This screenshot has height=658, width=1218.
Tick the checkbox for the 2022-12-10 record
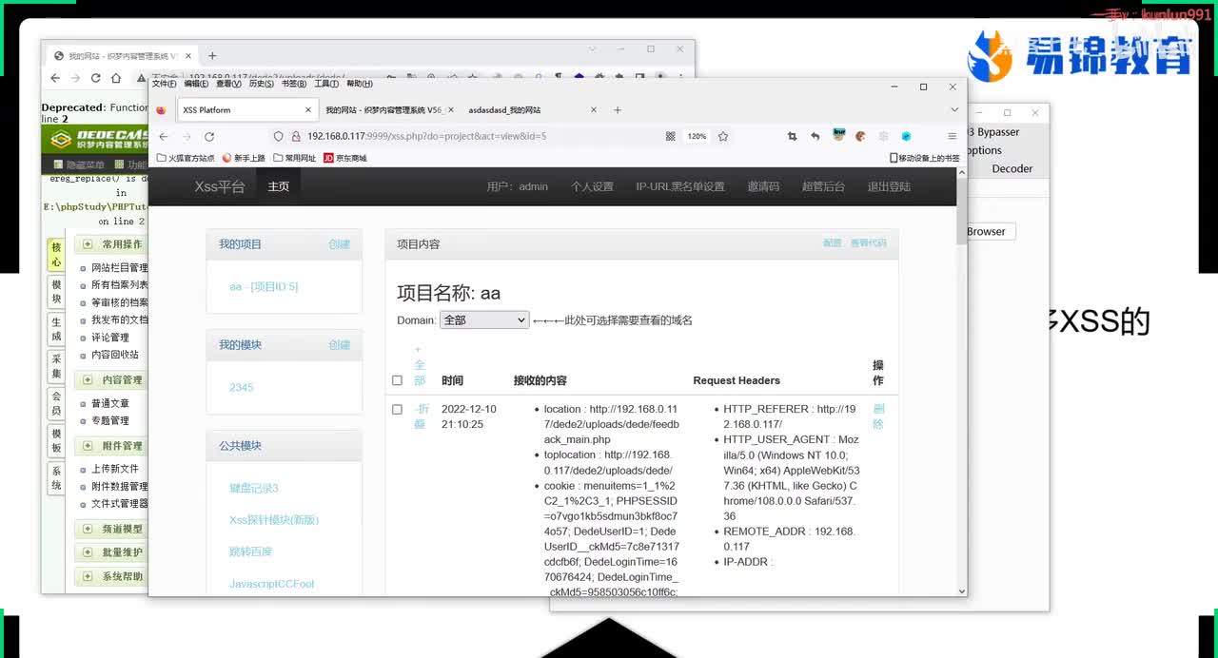coord(398,409)
